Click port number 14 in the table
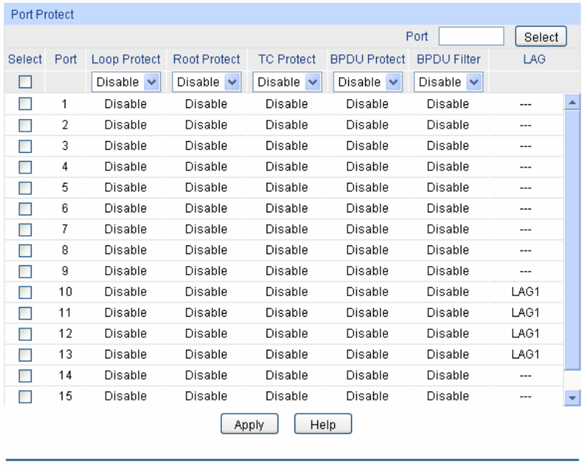This screenshot has height=468, width=584. coord(65,375)
